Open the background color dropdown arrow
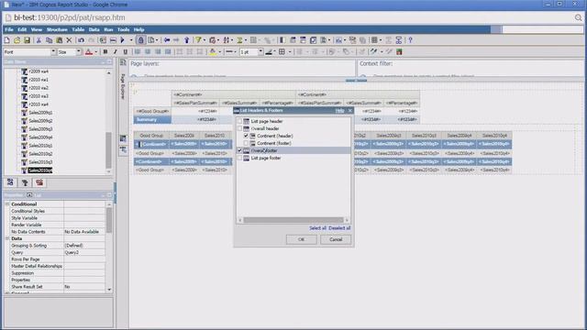 click(220, 52)
